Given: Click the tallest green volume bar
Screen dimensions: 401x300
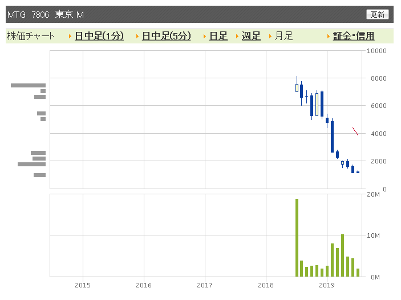Looking at the screenshot, I should [297, 238].
